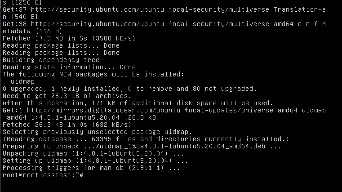This screenshot has height=192, width=342.
Task: Click the 'Fetched 17.9 MB in 5s' line
Action: [69, 38]
